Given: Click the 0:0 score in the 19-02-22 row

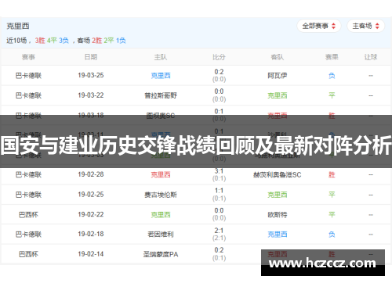Looking at the screenshot, I should [x=219, y=210].
